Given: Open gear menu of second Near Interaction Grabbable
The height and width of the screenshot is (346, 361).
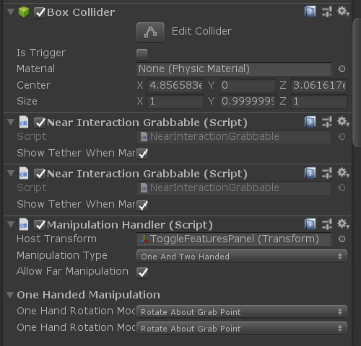Looking at the screenshot, I should [x=343, y=173].
